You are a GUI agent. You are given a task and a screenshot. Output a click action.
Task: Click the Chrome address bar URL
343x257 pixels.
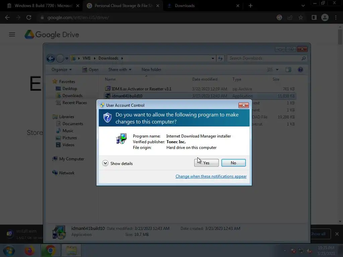click(78, 17)
